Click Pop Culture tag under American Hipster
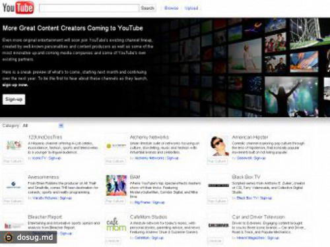This screenshot has height=247, width=330. point(217,161)
